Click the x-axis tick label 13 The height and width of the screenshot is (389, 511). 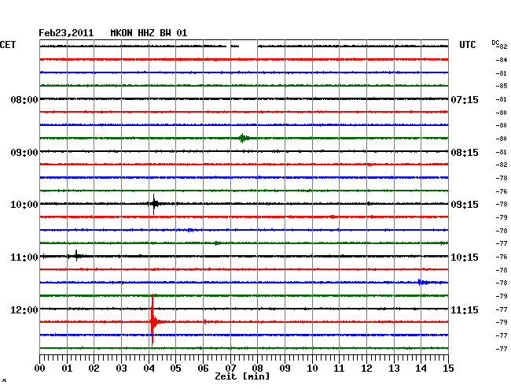tap(394, 368)
